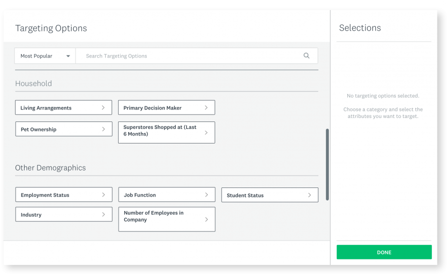The height and width of the screenshot is (275, 448).
Task: Click the search magnifier icon
Action: coord(306,55)
